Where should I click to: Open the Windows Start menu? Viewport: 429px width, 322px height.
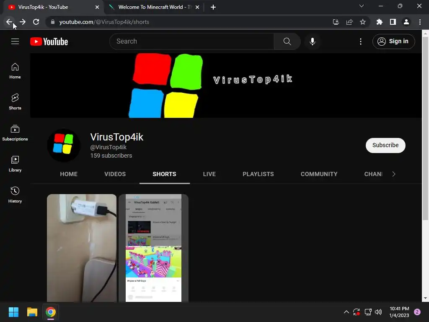click(13, 312)
